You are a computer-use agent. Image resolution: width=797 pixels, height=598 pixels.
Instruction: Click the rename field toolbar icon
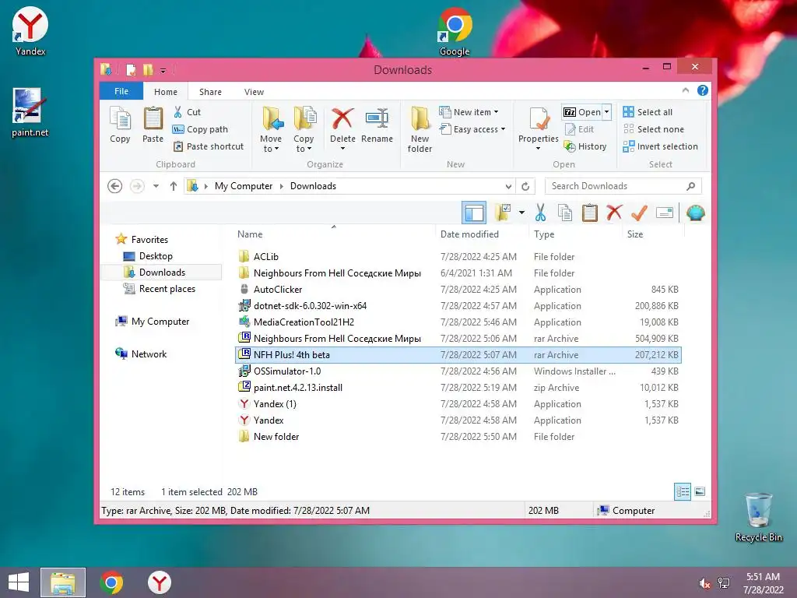[x=665, y=213]
